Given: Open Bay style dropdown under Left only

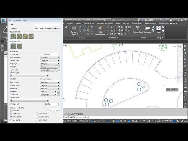Looking at the screenshot, I should click(49, 67).
